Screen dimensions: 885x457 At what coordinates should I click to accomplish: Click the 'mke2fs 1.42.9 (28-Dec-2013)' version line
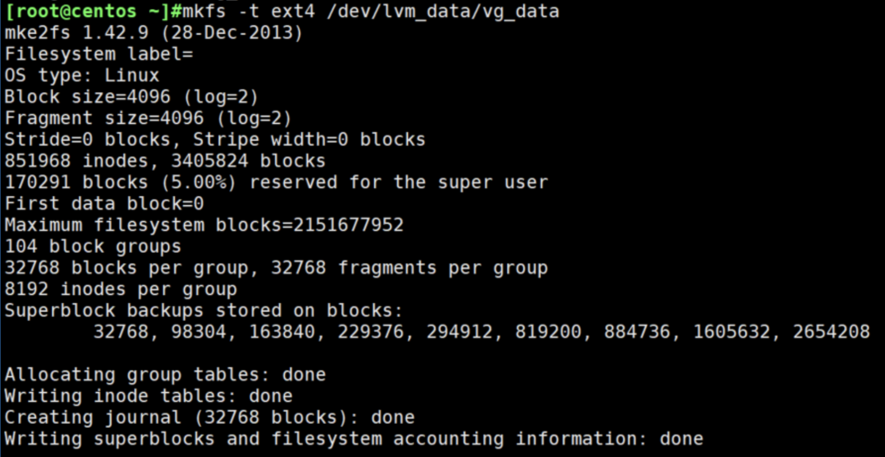(x=154, y=33)
